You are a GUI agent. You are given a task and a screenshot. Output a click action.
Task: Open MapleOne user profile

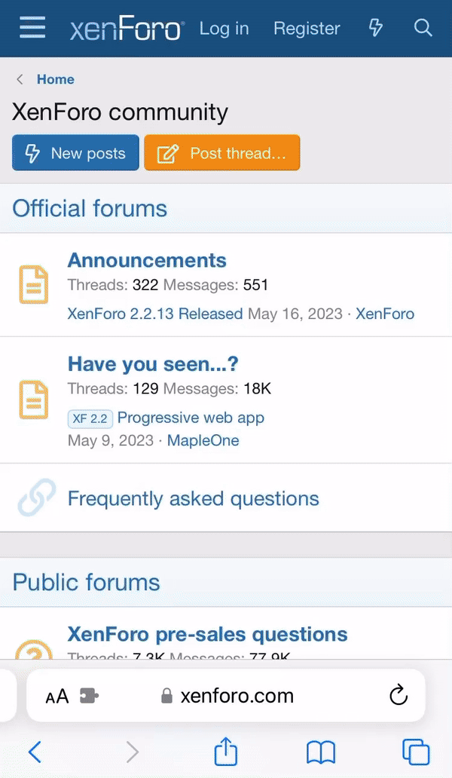203,440
